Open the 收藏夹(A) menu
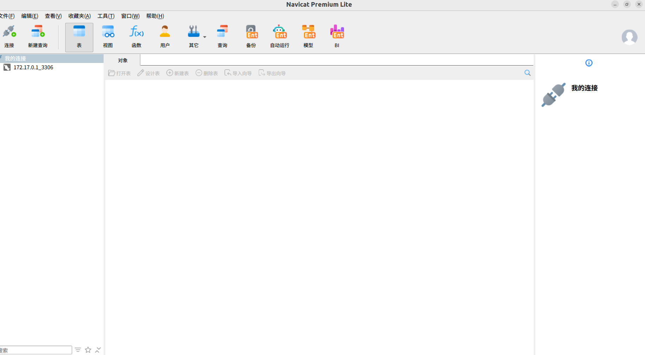Viewport: 645px width, 355px height. pyautogui.click(x=80, y=16)
